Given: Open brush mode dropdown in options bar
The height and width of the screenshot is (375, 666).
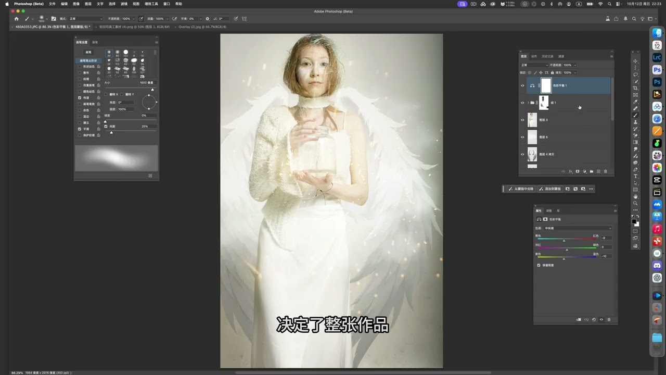Looking at the screenshot, I should point(86,19).
